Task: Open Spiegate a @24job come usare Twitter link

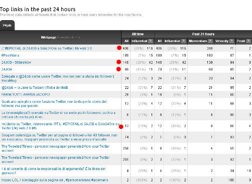Action: click(58, 79)
